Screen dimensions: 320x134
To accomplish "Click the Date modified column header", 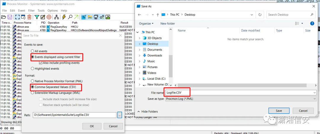I will 250,30.
